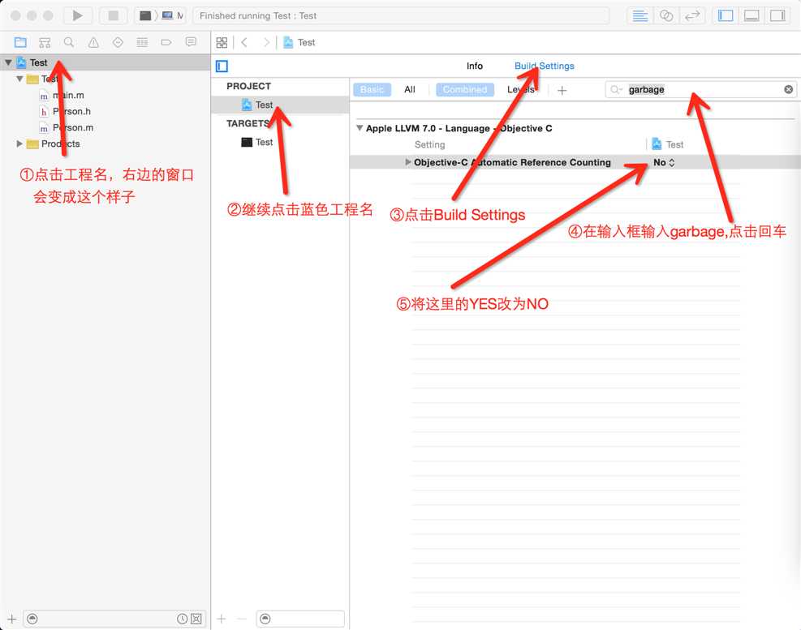Click the Setting column header

pos(429,144)
